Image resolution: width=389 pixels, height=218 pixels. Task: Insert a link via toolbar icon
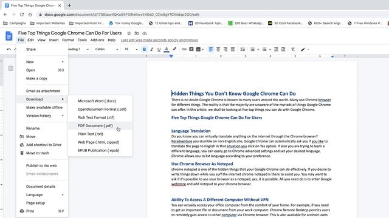coord(184,50)
